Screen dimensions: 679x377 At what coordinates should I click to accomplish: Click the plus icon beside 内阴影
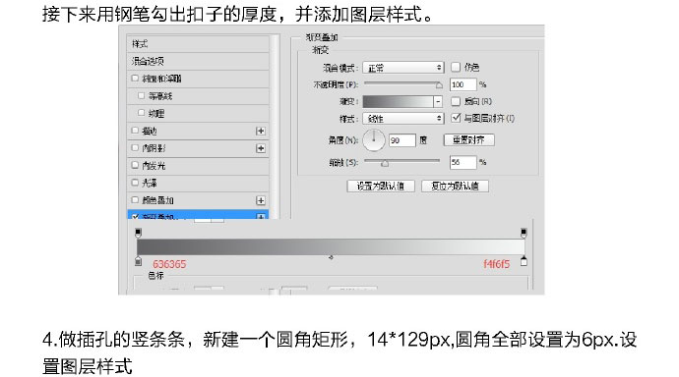pyautogui.click(x=260, y=148)
